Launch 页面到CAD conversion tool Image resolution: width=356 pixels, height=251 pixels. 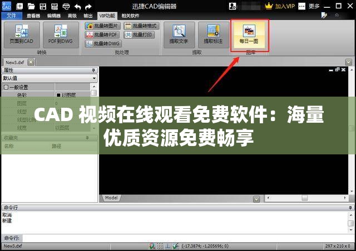22,34
